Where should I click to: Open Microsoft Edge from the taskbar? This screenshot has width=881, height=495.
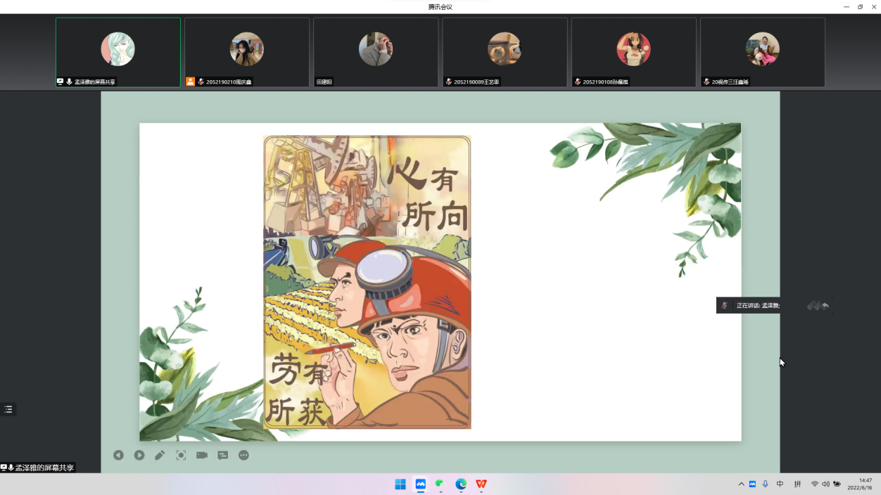pos(461,484)
